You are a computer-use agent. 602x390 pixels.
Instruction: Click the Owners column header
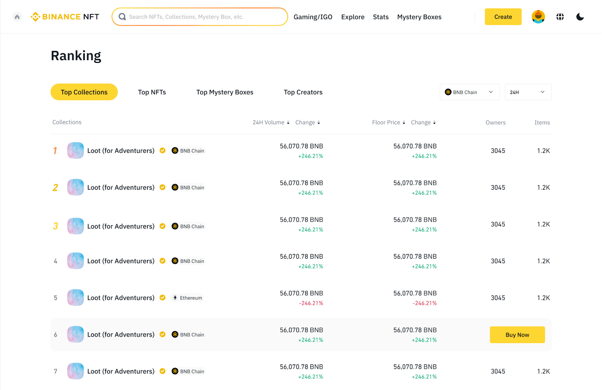(496, 122)
